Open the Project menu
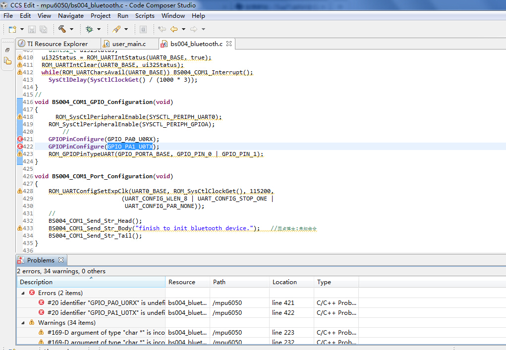Image resolution: width=506 pixels, height=350 pixels. pyautogui.click(x=100, y=16)
